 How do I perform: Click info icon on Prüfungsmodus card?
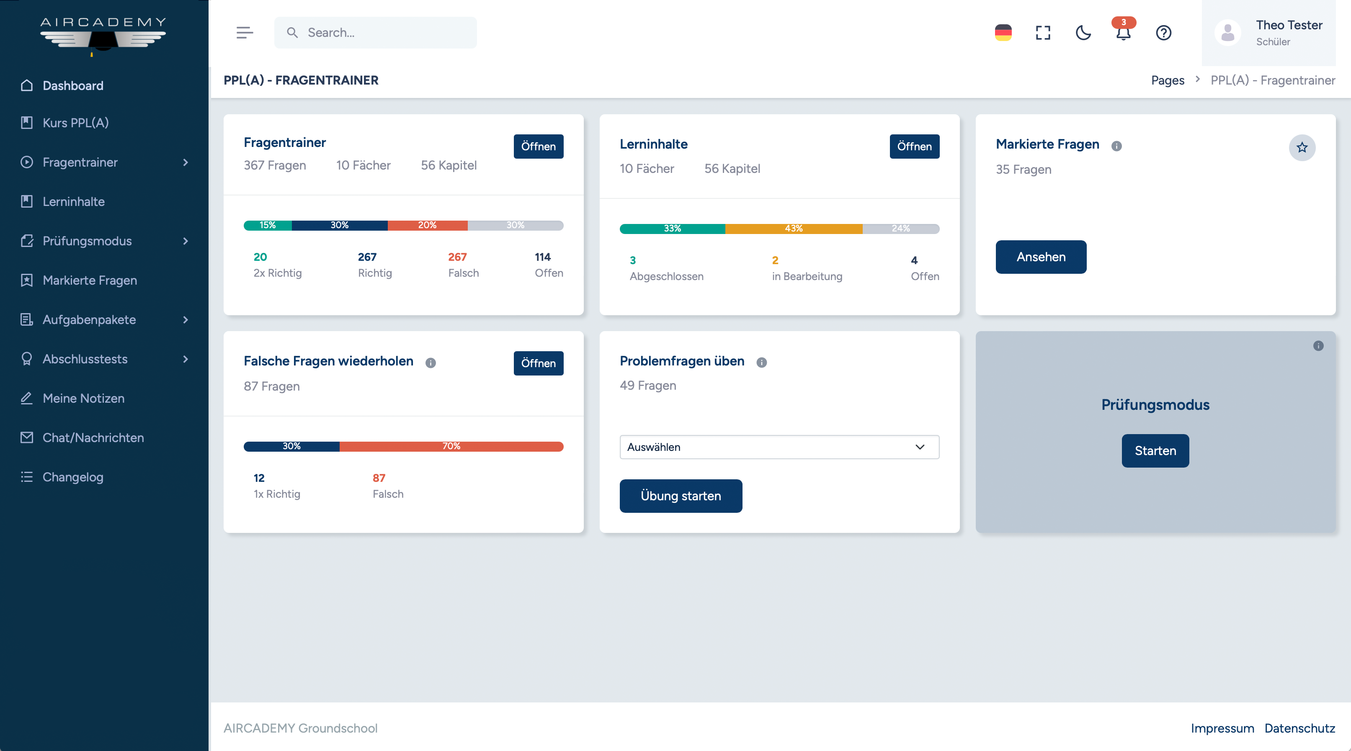click(1318, 346)
